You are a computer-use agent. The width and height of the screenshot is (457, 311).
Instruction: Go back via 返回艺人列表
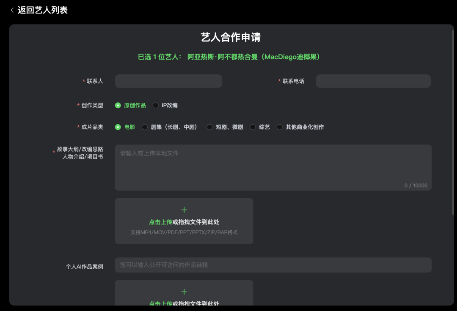pos(42,10)
